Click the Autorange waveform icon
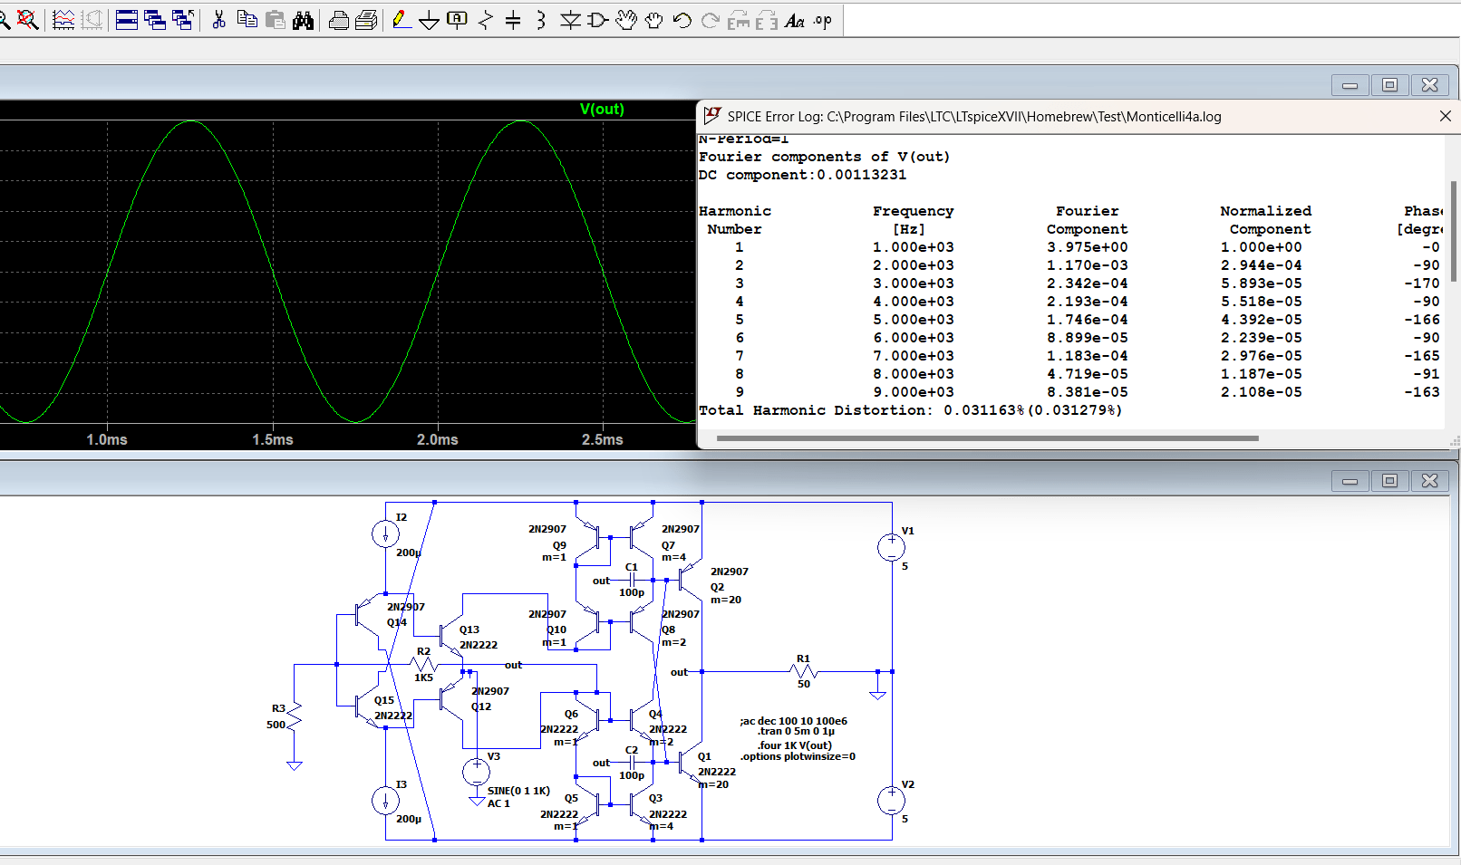 pos(63,20)
